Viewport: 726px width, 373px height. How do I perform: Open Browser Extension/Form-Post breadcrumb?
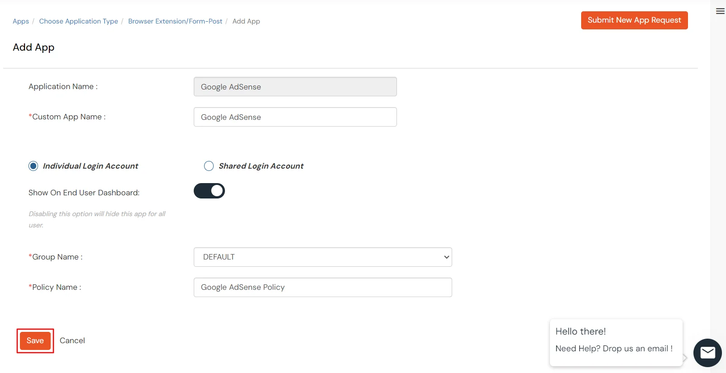coord(175,21)
